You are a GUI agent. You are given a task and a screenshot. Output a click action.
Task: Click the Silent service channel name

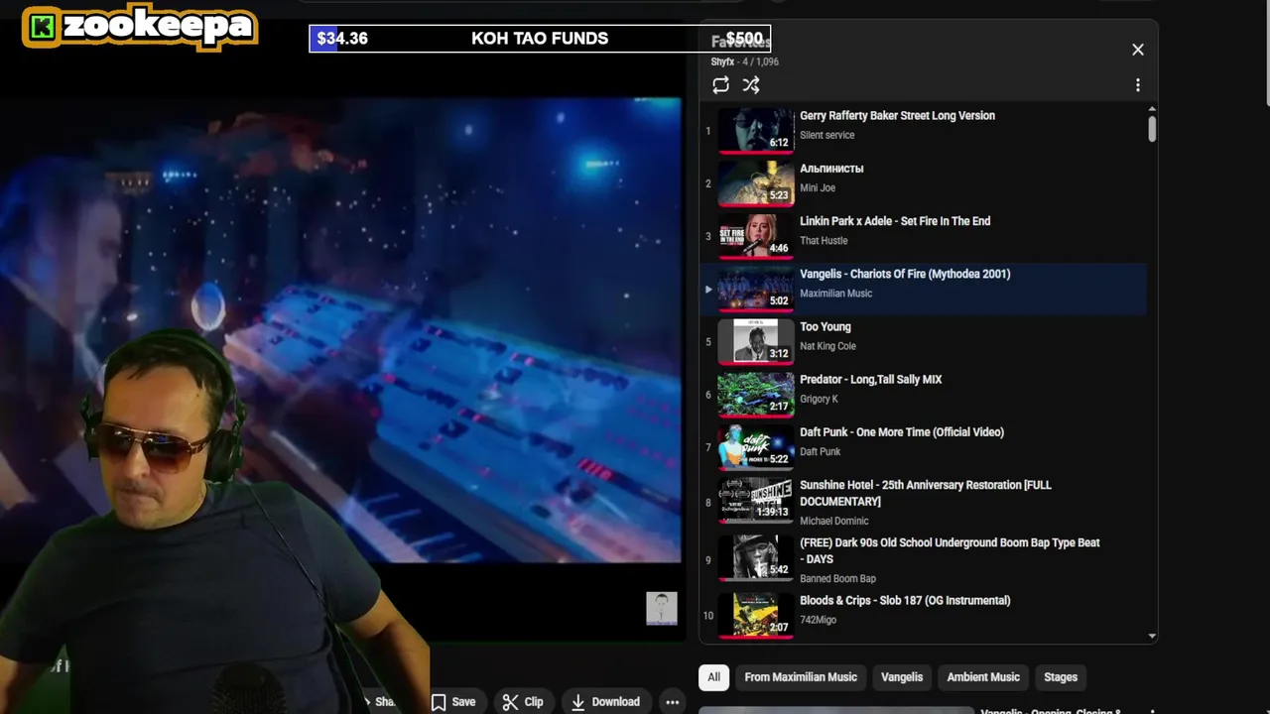point(826,135)
